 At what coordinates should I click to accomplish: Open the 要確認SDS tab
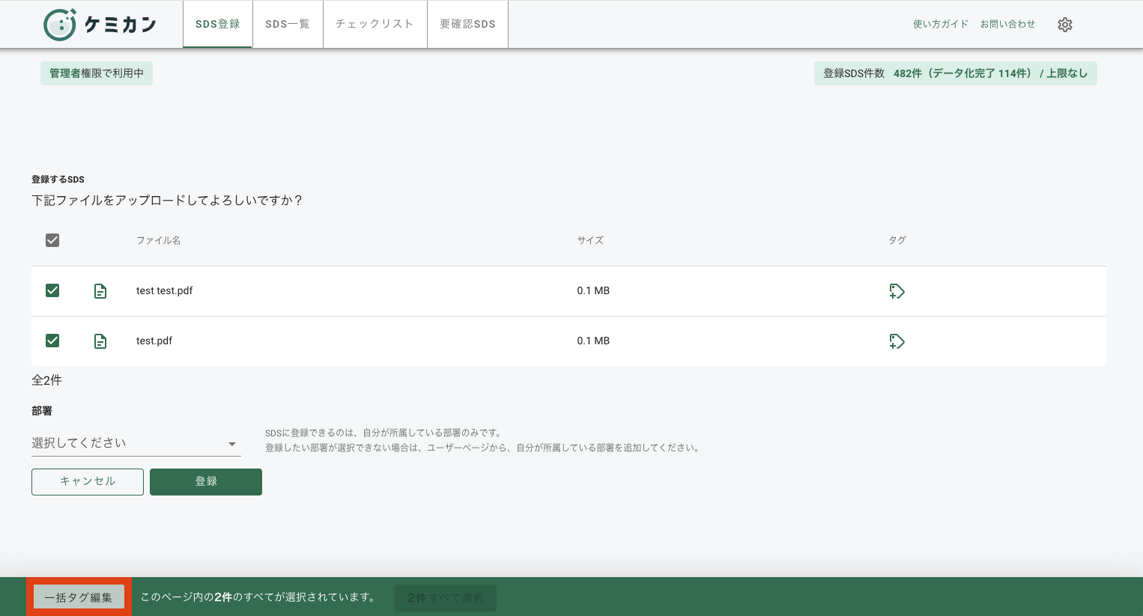(467, 24)
